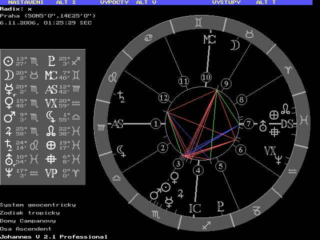Click the Gemini sign on the zodiac ring
Image resolution: width=320 pixels, height=240 pixels.
click(199, 21)
